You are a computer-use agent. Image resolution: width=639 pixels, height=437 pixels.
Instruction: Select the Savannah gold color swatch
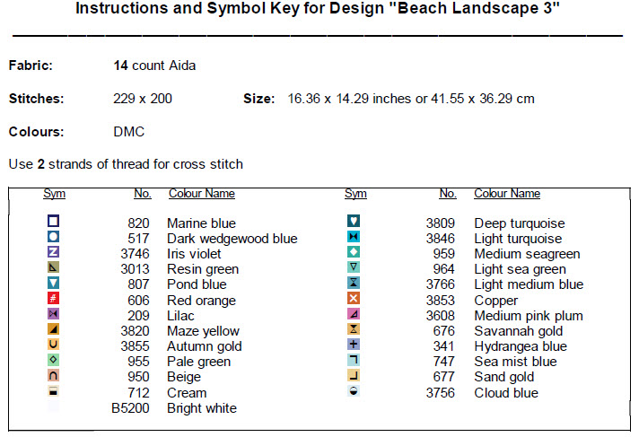click(355, 330)
